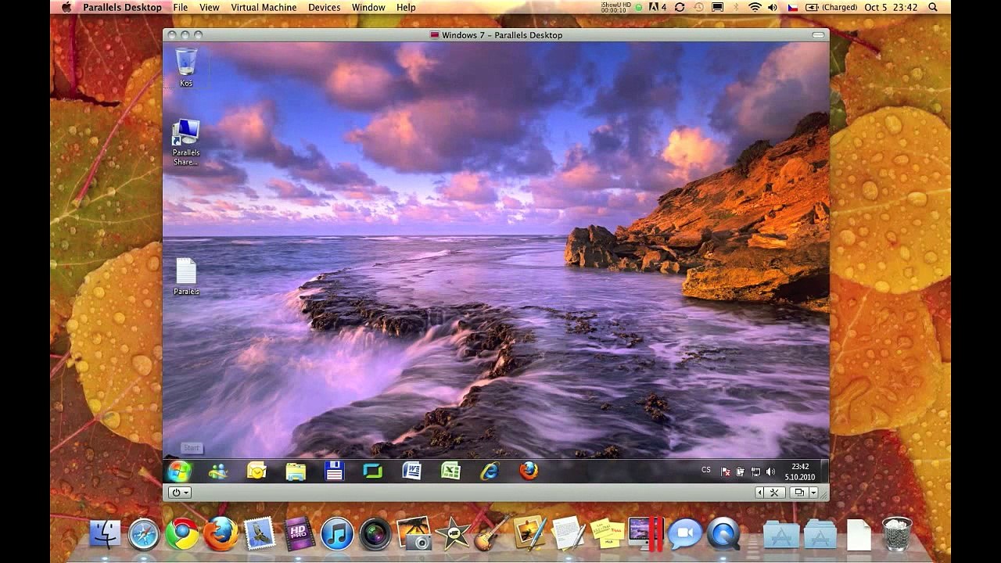Open Parallels Desktop icon in Dock
Viewport: 1001px width, 563px height.
(646, 533)
